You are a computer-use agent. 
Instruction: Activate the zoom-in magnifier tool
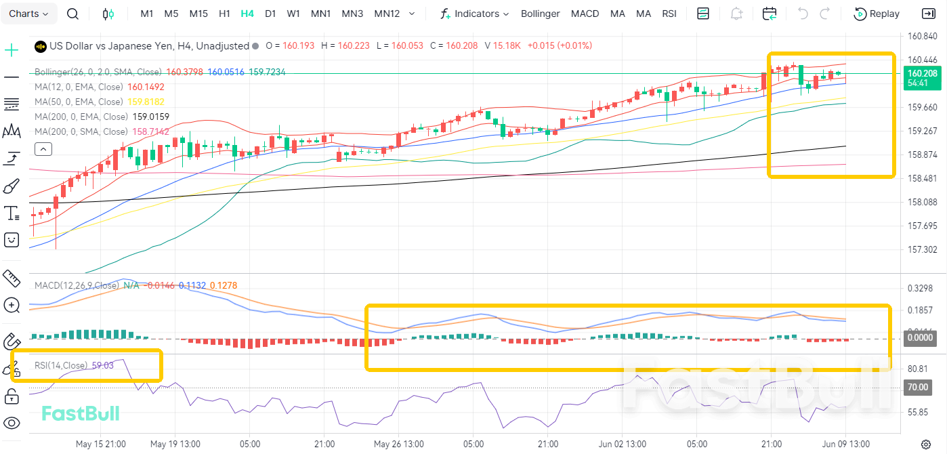tap(12, 306)
